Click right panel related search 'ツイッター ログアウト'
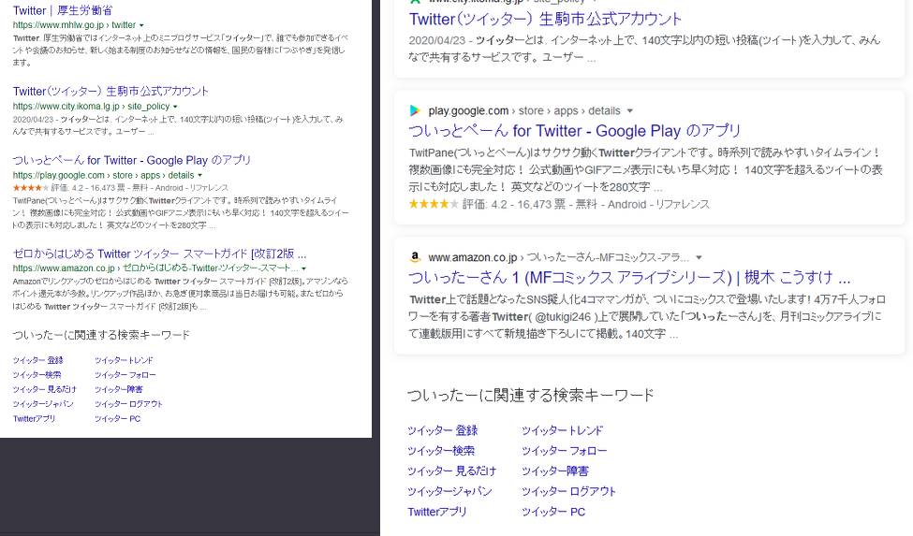The width and height of the screenshot is (913, 536). 568,492
